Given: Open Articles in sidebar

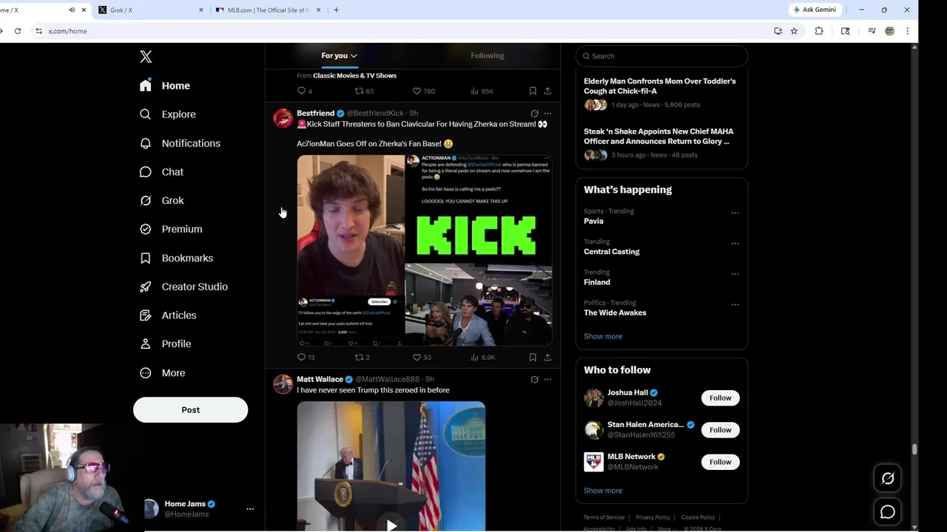Looking at the screenshot, I should tap(168, 316).
